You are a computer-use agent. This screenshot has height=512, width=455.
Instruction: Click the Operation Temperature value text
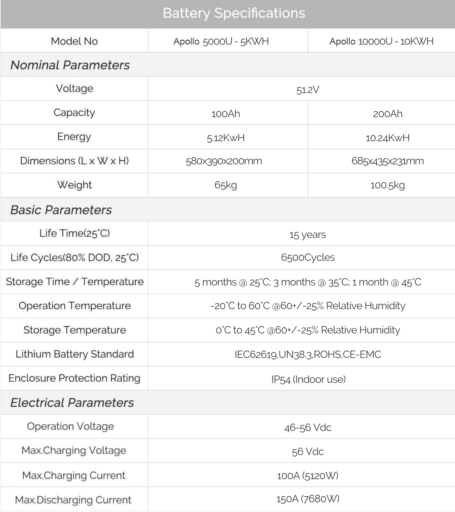(x=308, y=306)
